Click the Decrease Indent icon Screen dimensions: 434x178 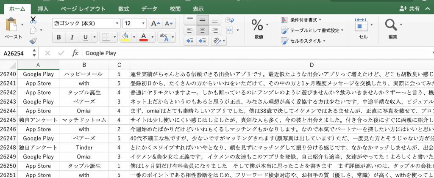(x=189, y=41)
